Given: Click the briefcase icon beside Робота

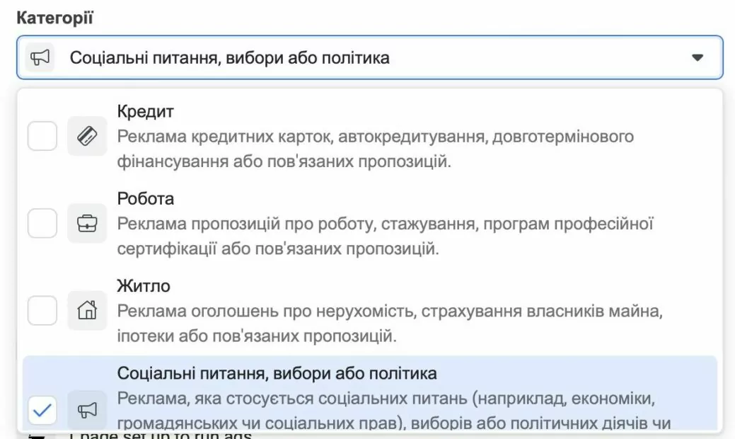Looking at the screenshot, I should pyautogui.click(x=87, y=224).
